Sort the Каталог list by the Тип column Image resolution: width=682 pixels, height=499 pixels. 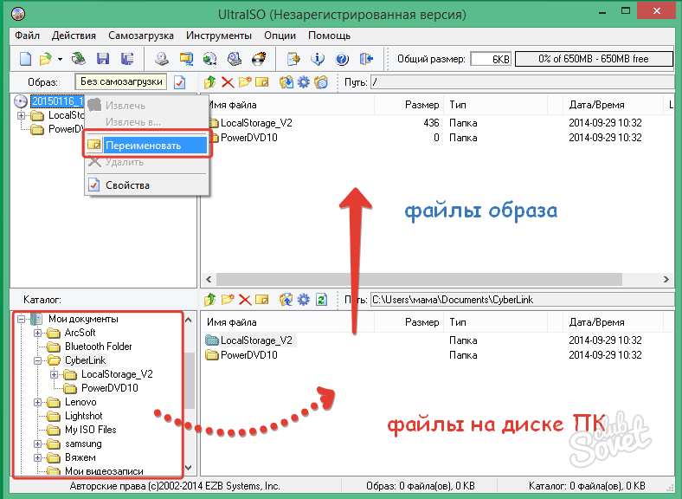pos(495,322)
